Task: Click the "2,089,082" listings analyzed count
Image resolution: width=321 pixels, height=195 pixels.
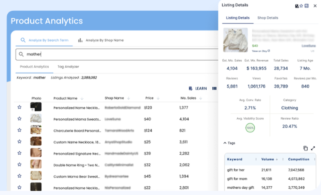Action: pos(89,78)
